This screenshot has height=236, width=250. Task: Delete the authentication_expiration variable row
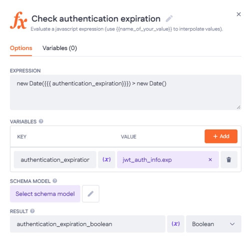tap(229, 159)
